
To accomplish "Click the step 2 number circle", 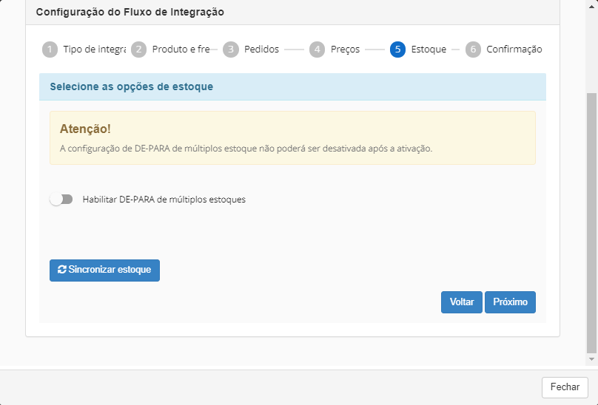I will [138, 50].
